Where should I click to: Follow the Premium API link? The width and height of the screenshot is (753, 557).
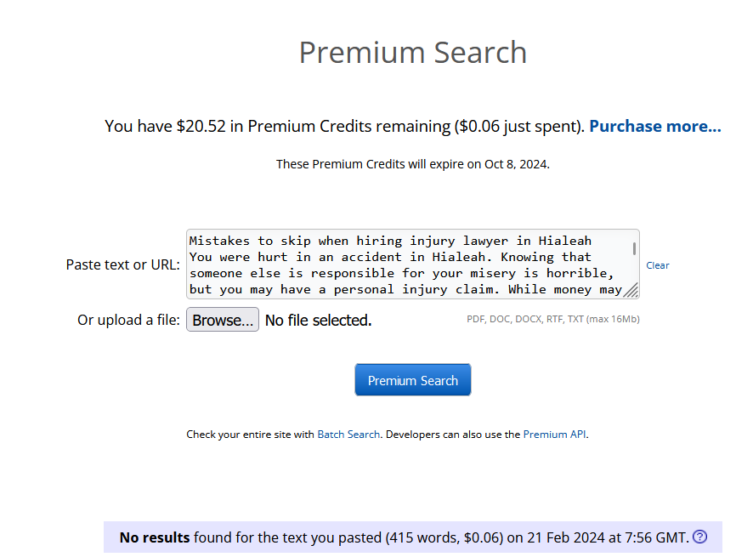tap(554, 435)
